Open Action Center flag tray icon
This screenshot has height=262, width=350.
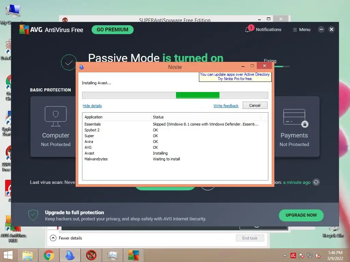(x=301, y=256)
